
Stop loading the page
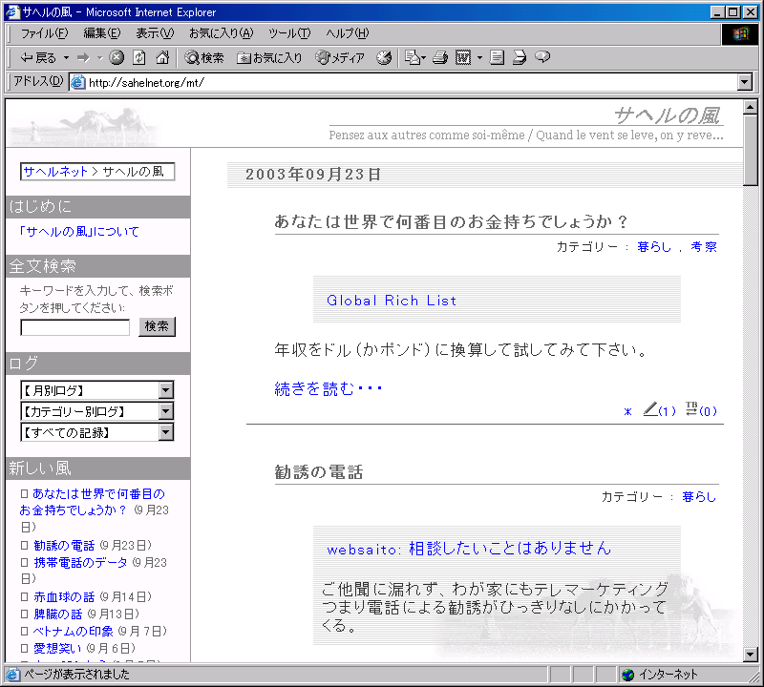pyautogui.click(x=117, y=58)
